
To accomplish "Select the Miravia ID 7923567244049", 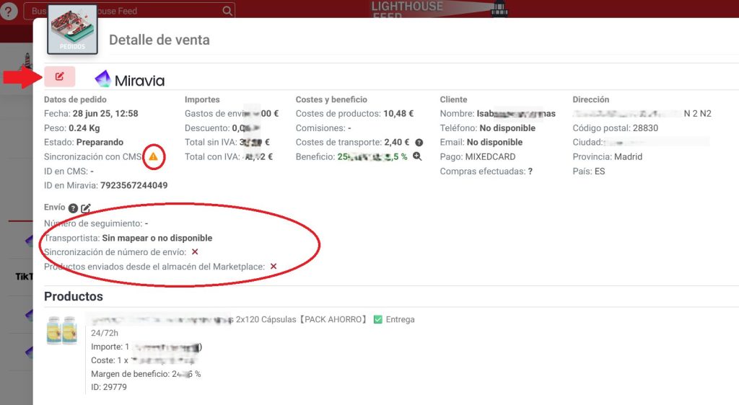I will point(134,185).
